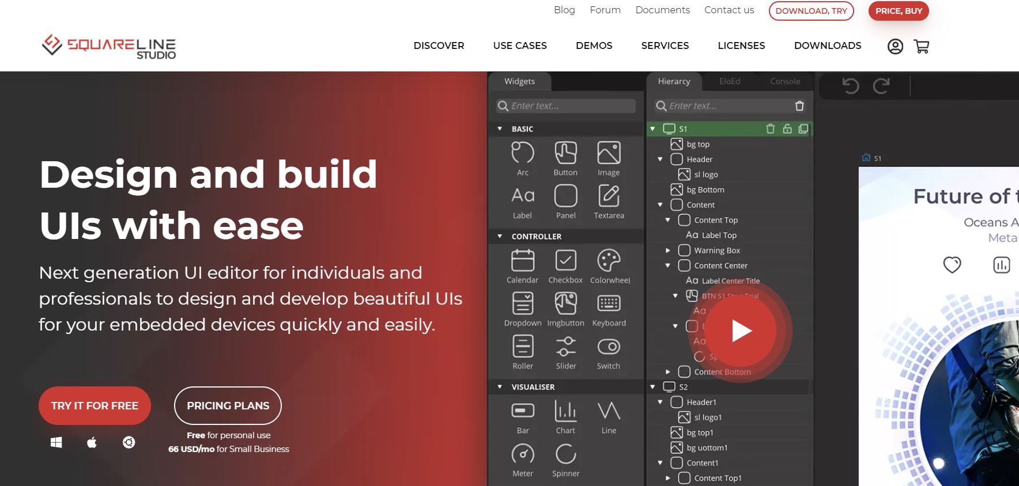Collapse the Content Center node
Screen dimensions: 1019x486
(668, 265)
